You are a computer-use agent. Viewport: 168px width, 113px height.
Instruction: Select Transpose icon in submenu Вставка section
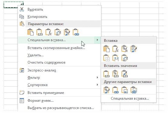pyautogui.click(x=124, y=58)
